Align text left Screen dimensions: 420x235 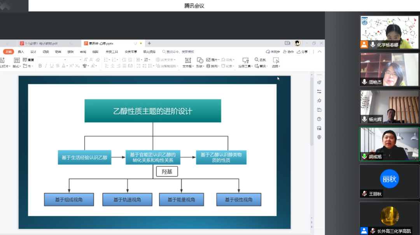(x=107, y=66)
